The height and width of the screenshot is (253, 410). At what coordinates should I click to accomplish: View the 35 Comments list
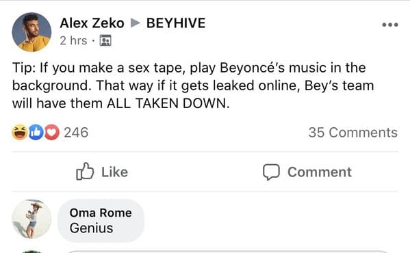click(353, 133)
